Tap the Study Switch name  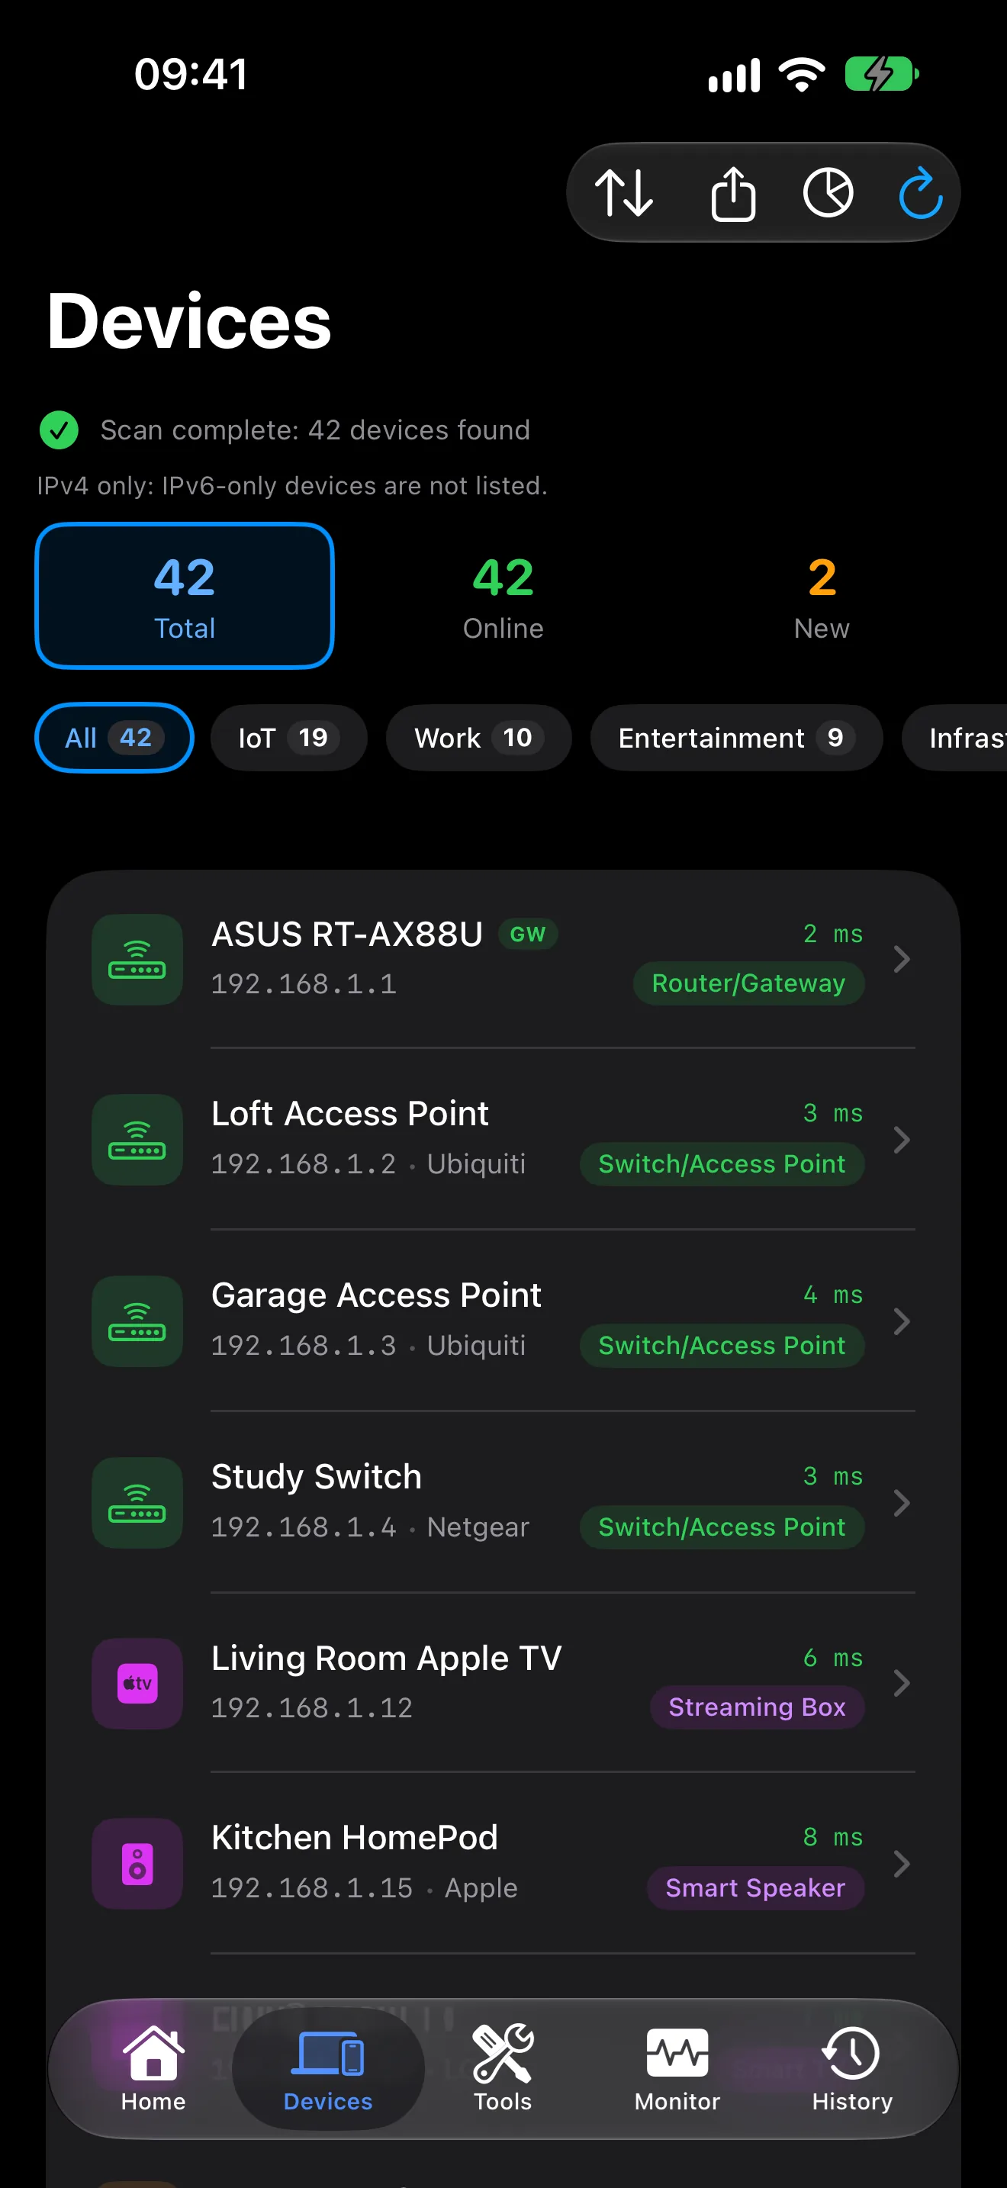[x=317, y=1477]
